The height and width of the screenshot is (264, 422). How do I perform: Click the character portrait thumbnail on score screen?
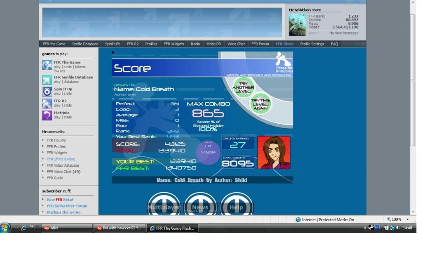point(274,153)
